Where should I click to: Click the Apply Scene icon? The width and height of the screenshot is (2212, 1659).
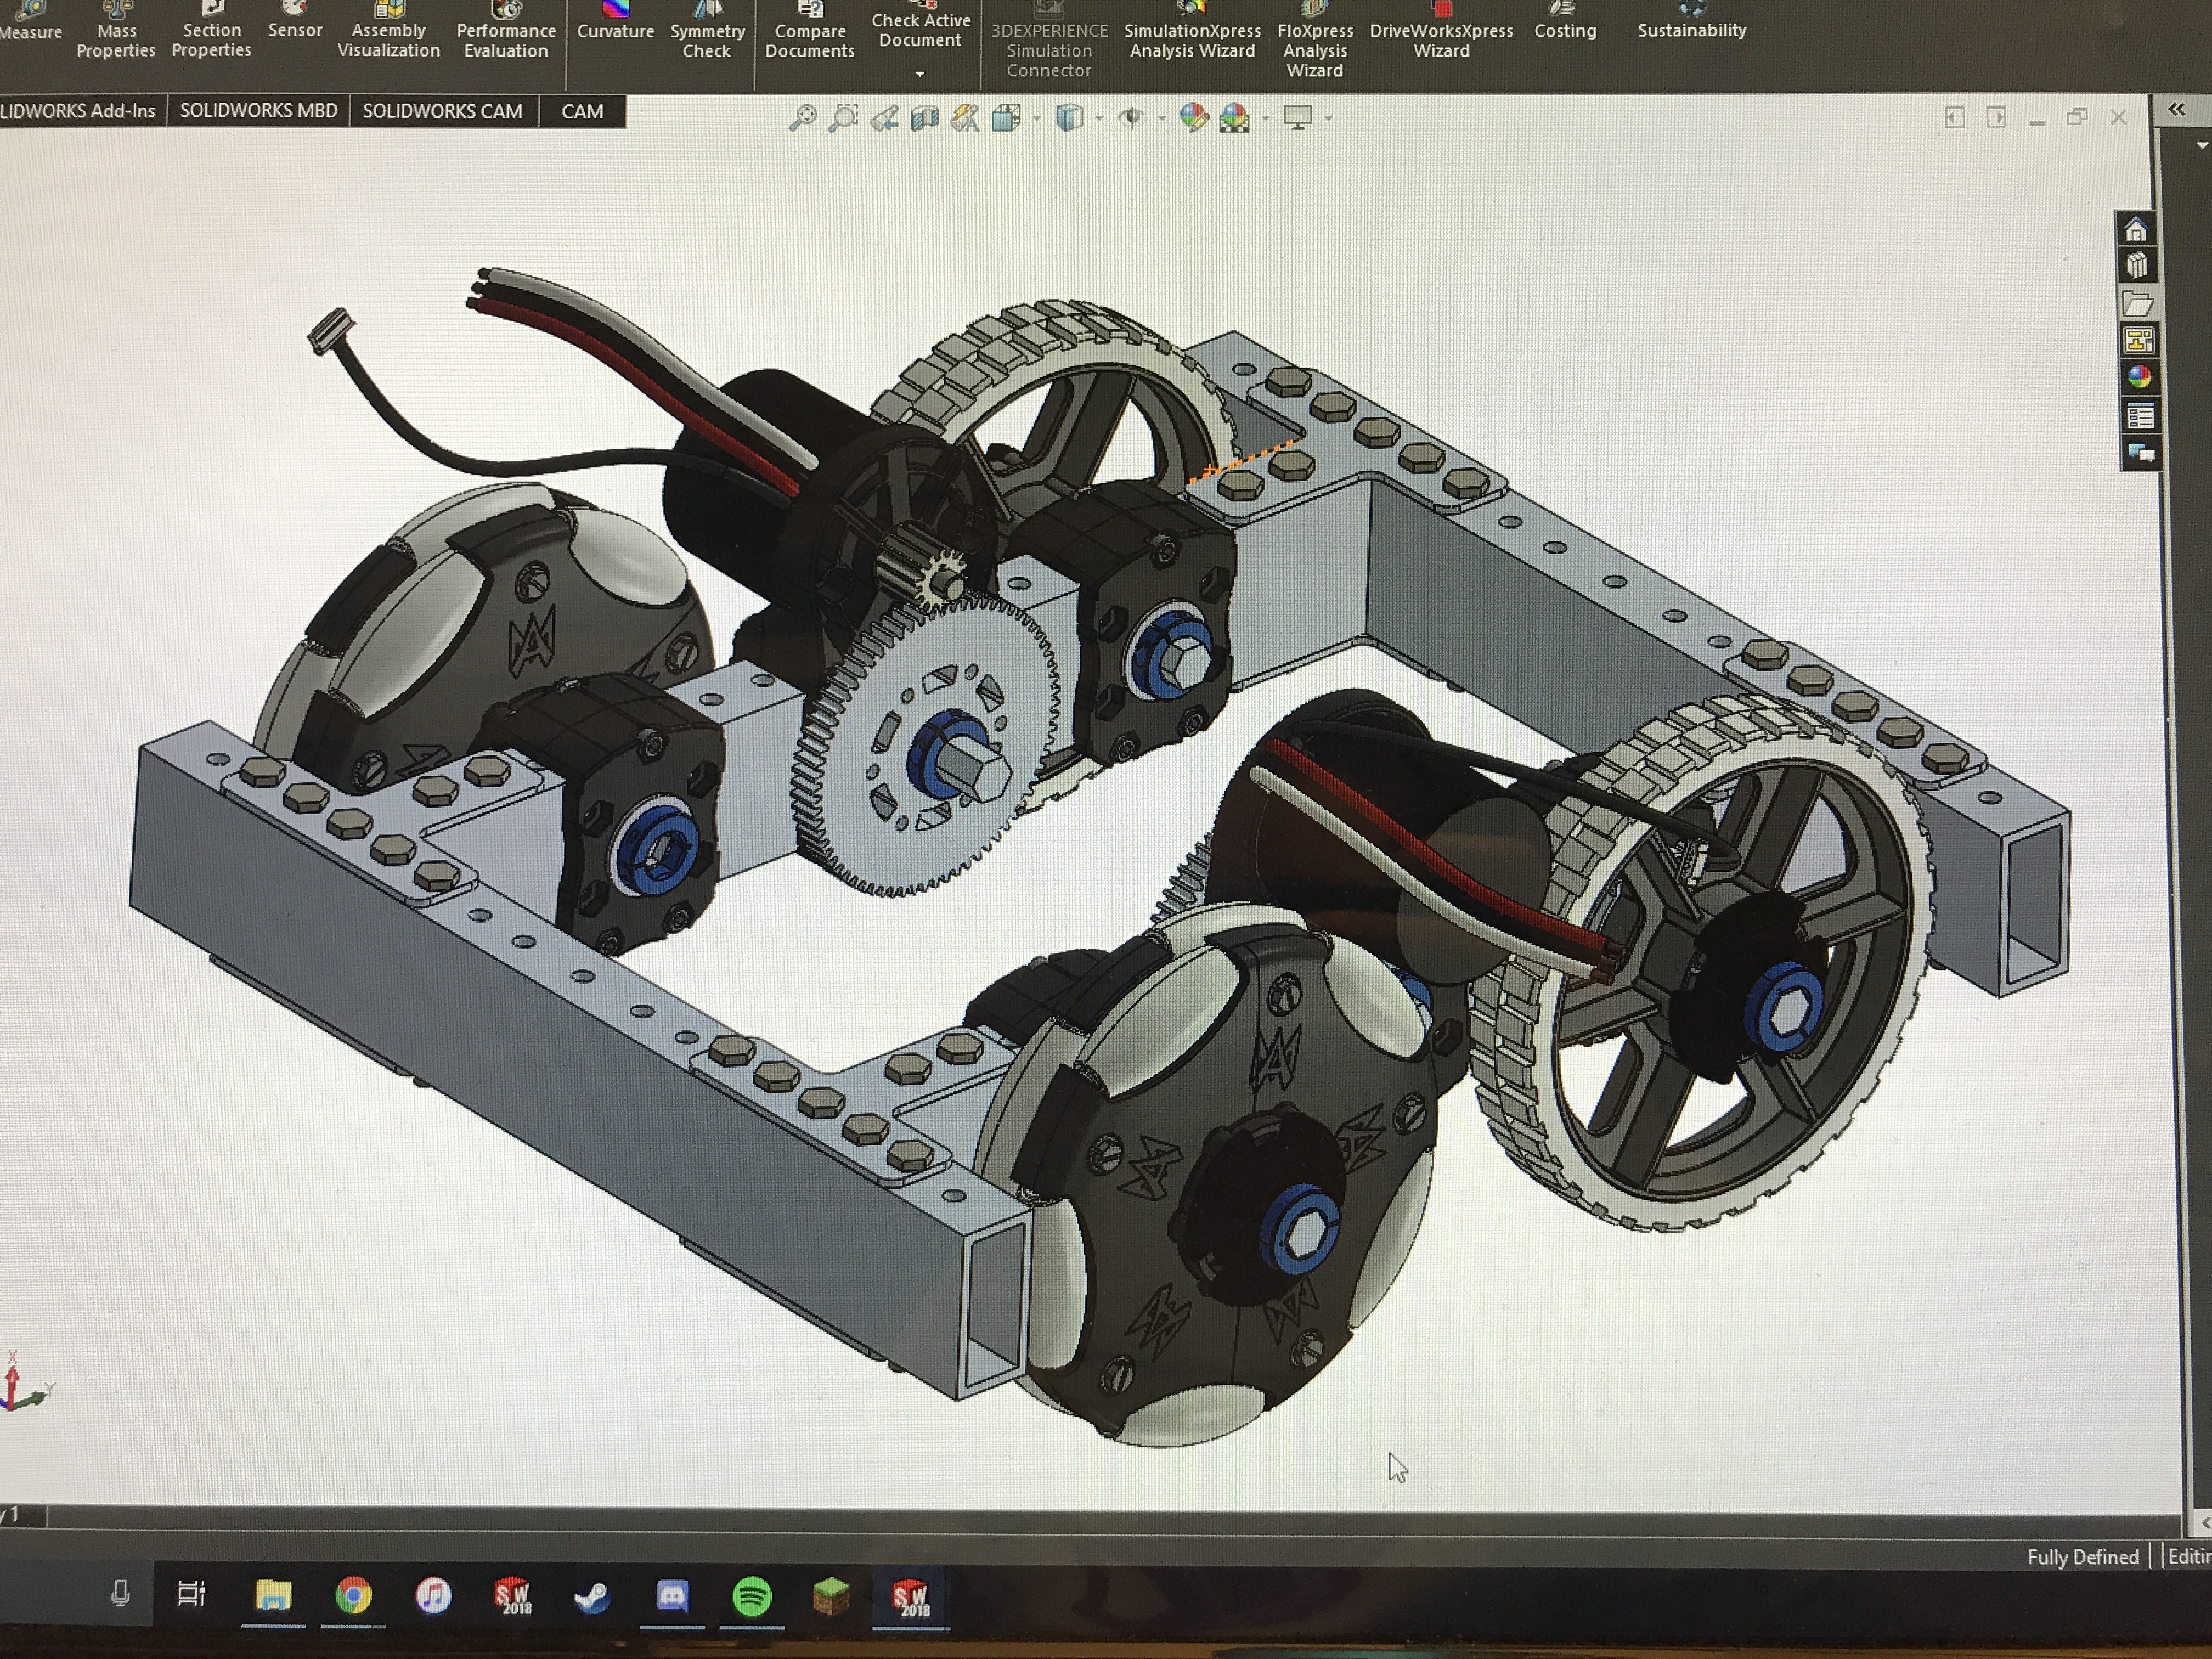(x=1234, y=119)
